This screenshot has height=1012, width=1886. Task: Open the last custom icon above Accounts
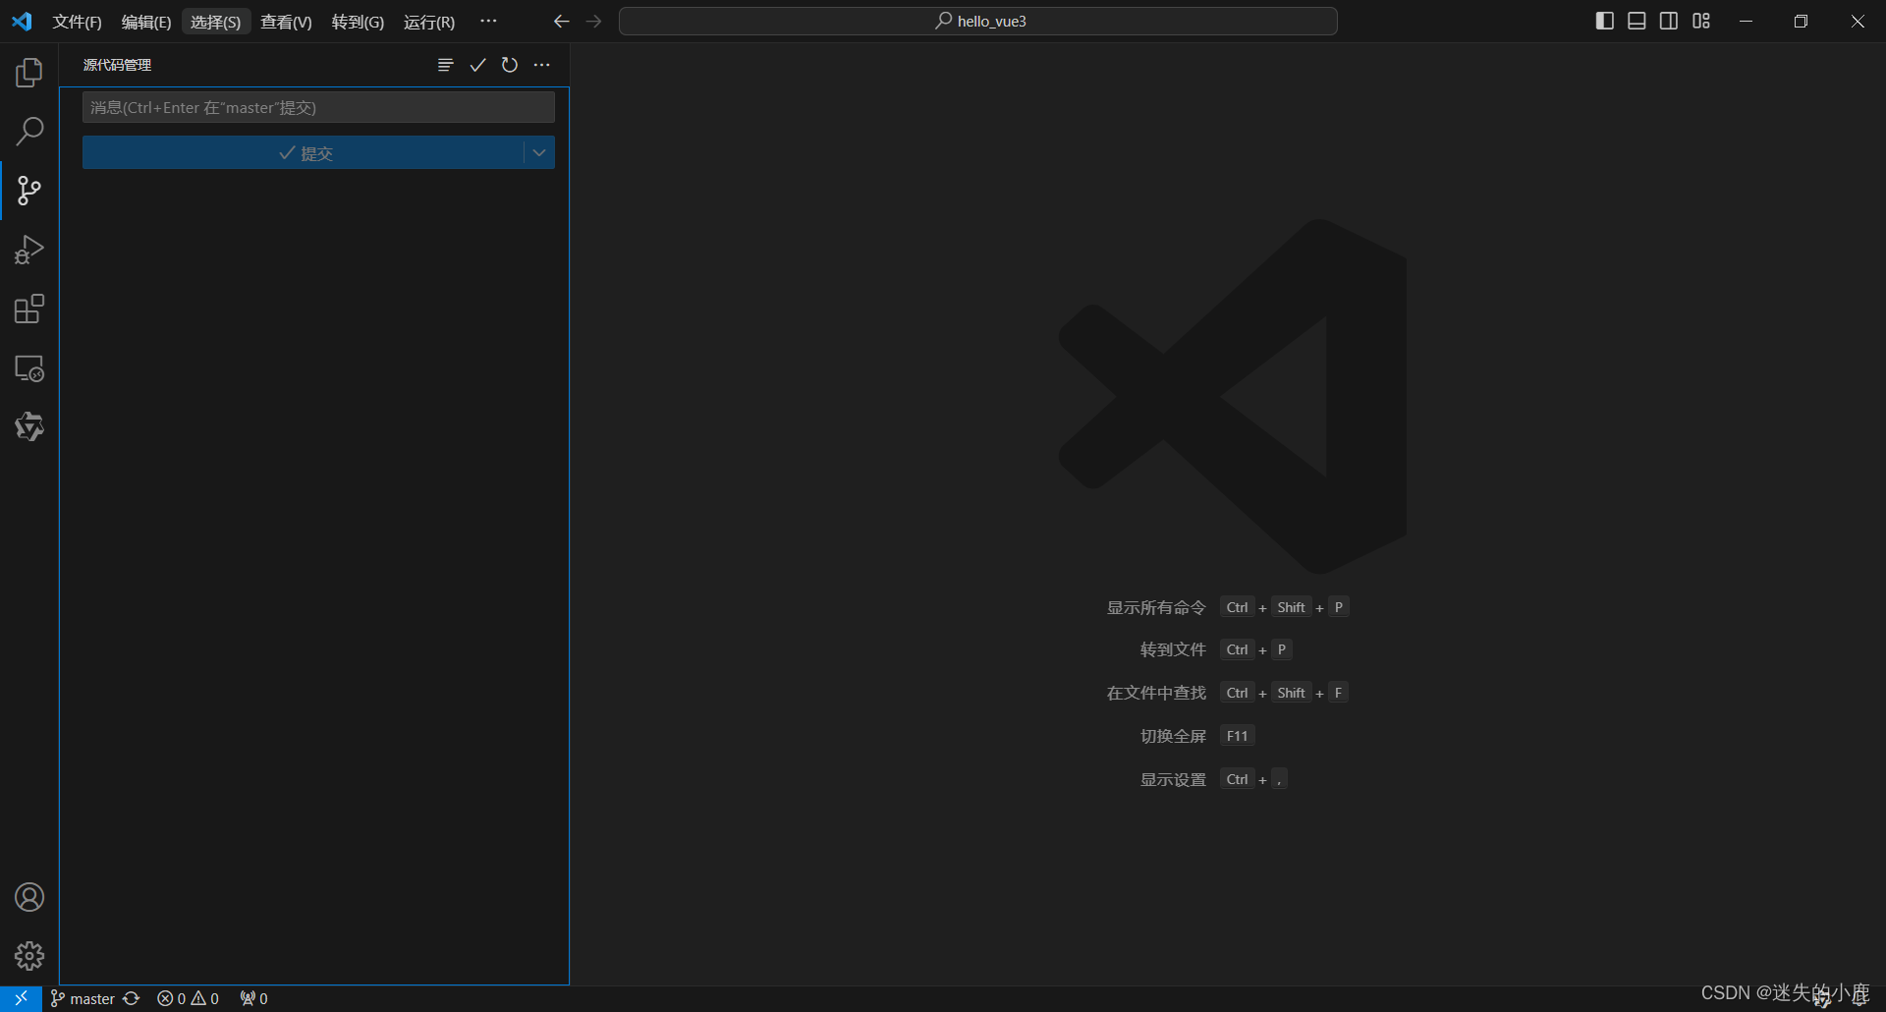point(29,426)
